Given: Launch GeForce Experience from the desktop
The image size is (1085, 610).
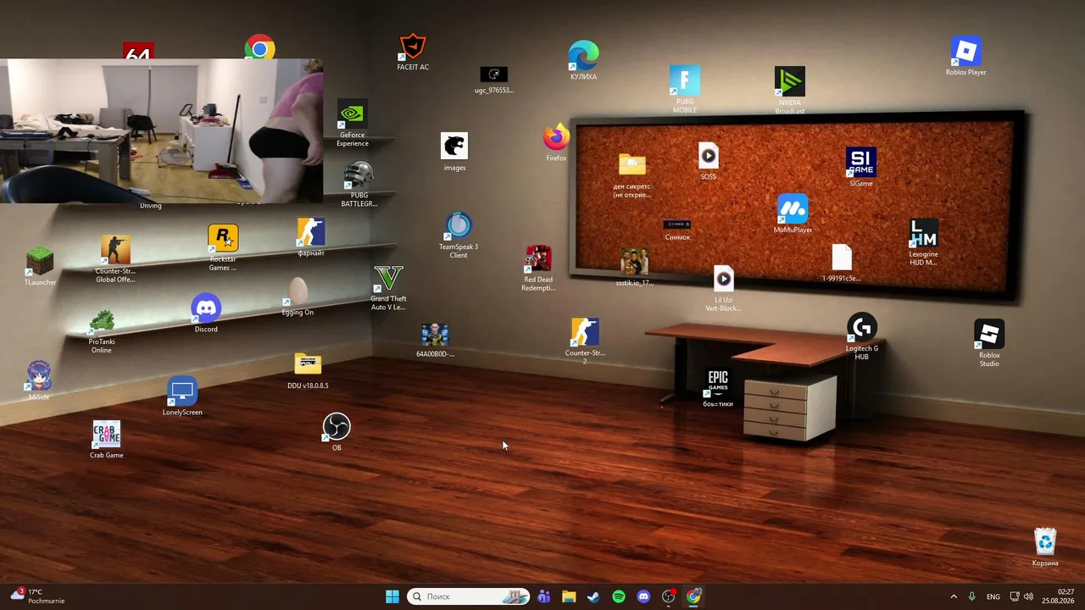Looking at the screenshot, I should 353,123.
